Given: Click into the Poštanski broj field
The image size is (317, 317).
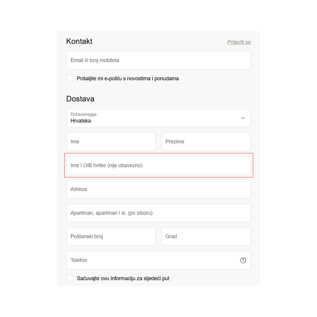Looking at the screenshot, I should point(111,237).
